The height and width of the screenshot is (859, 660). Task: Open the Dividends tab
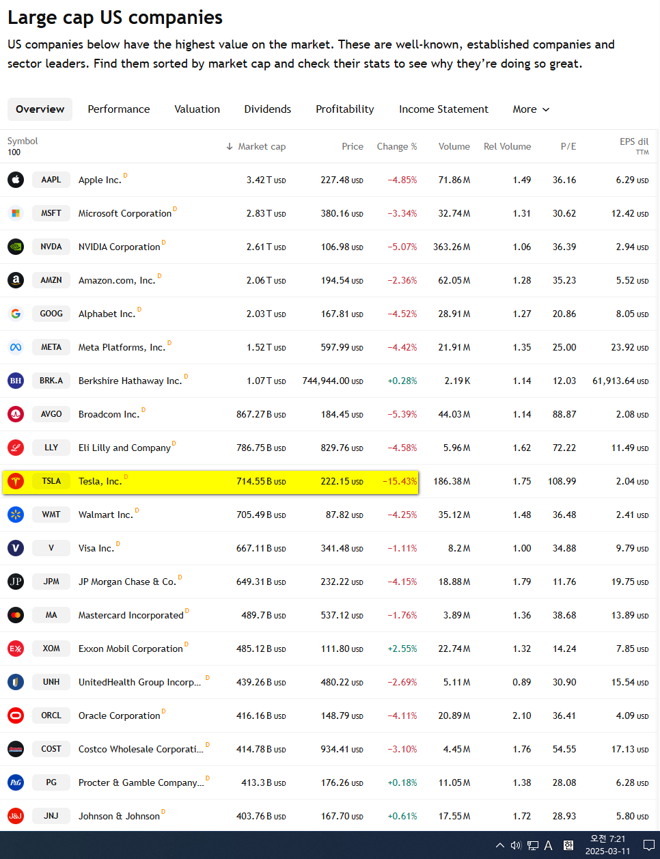point(268,109)
